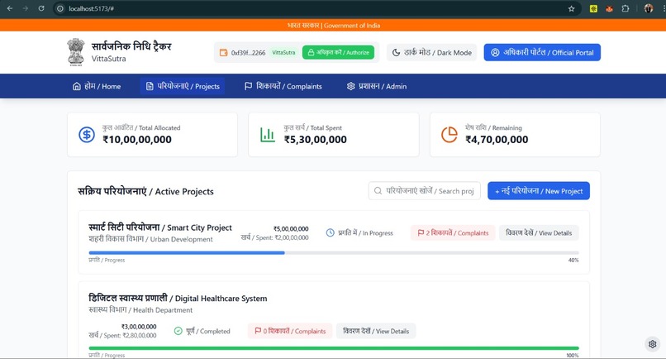Image resolution: width=666 pixels, height=359 pixels.
Task: Click the Health Department label
Action: point(140,310)
